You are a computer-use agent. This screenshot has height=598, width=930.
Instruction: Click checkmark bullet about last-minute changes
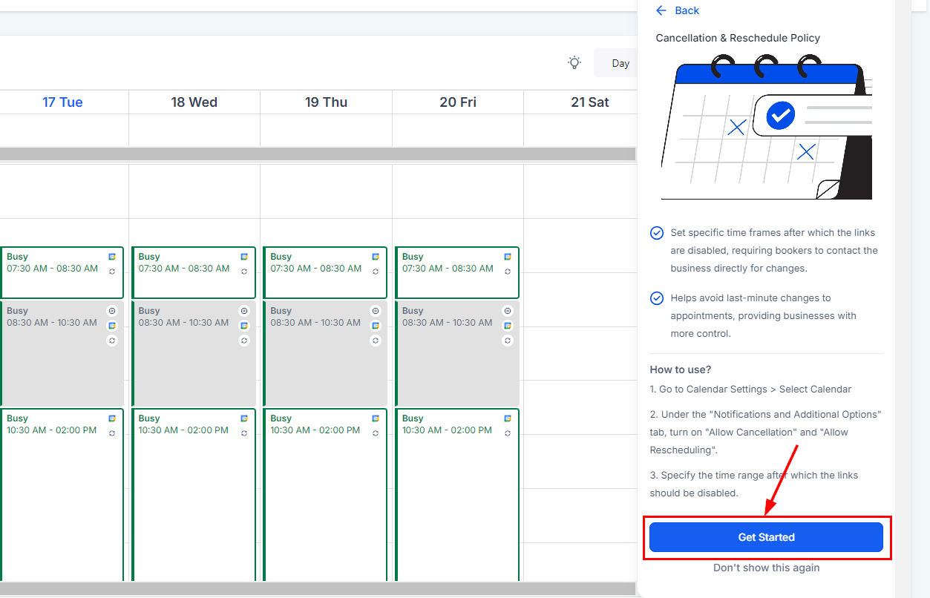point(657,298)
